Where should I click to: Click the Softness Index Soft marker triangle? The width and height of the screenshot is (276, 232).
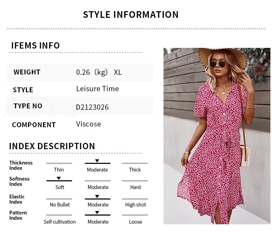pyautogui.click(x=59, y=178)
